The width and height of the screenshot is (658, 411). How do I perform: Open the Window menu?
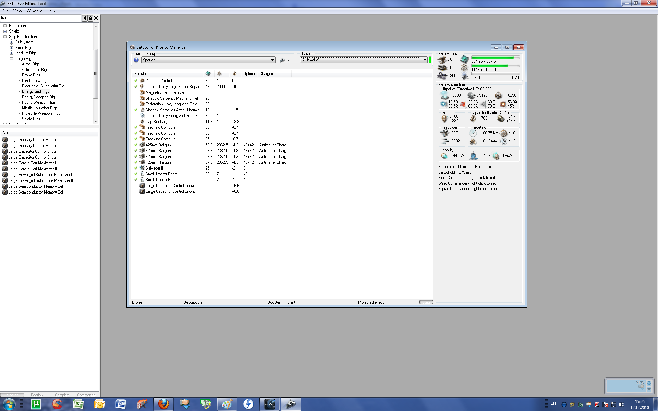click(34, 11)
